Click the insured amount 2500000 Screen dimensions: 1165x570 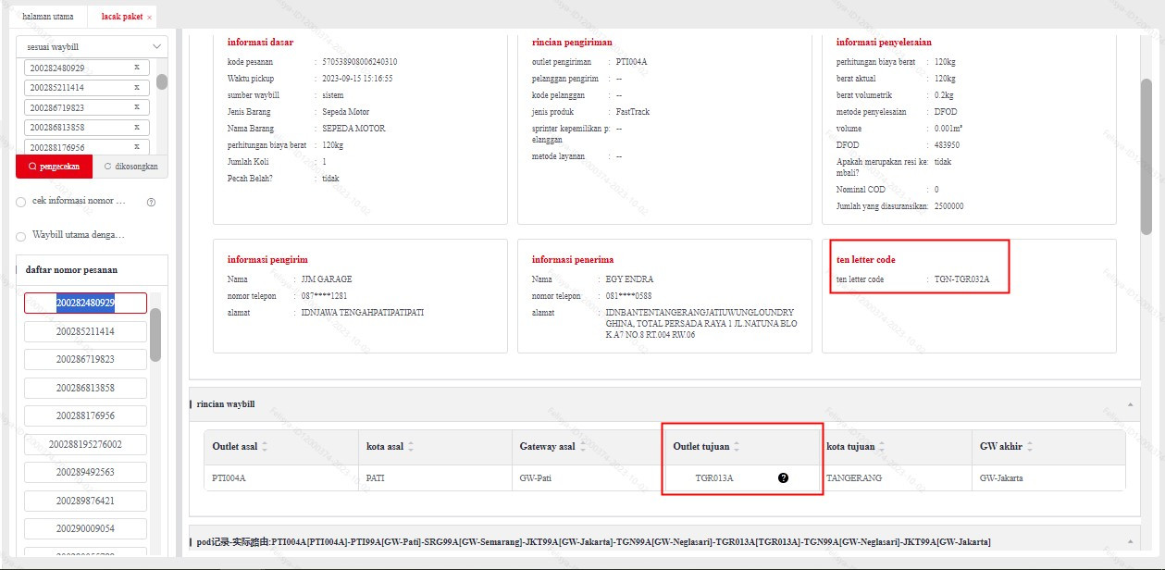click(x=948, y=206)
